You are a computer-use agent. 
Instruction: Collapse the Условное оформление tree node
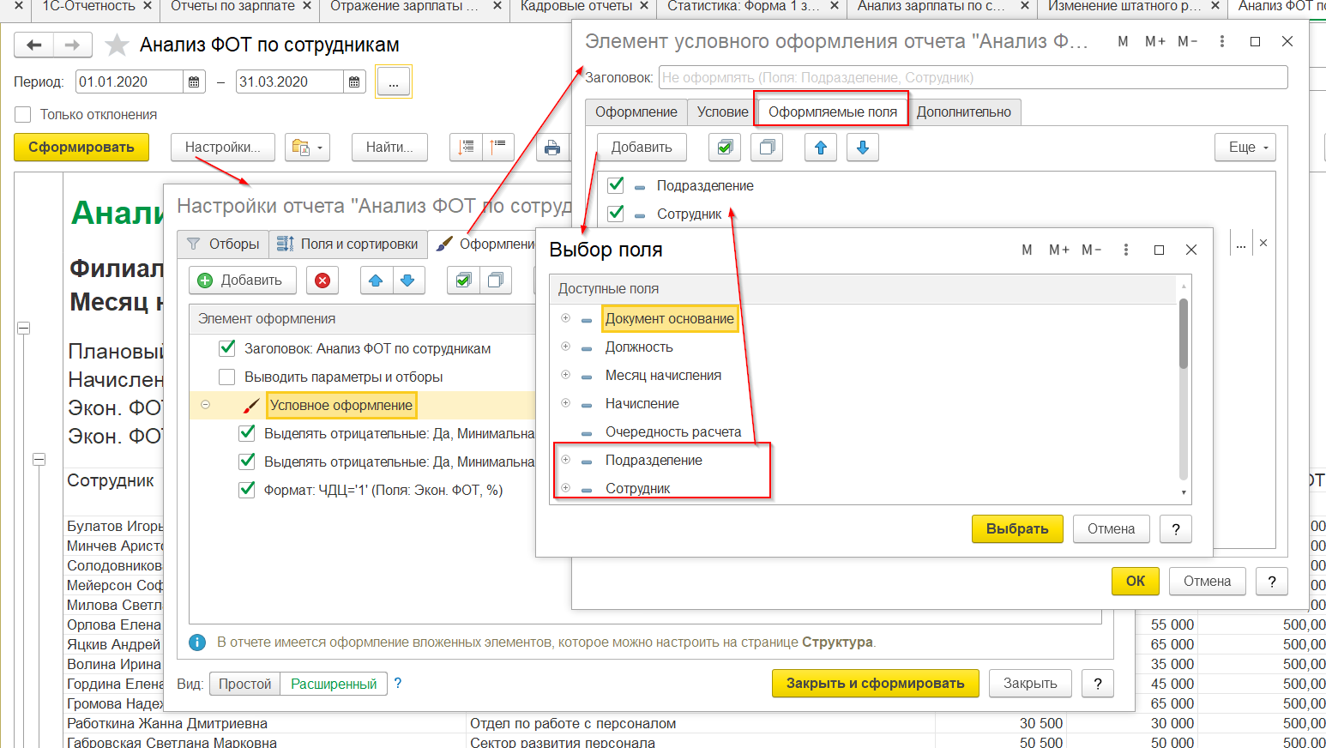[x=206, y=405]
